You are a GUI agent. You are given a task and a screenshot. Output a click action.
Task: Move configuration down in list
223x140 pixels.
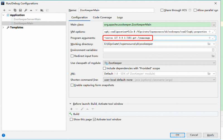pos(37,10)
